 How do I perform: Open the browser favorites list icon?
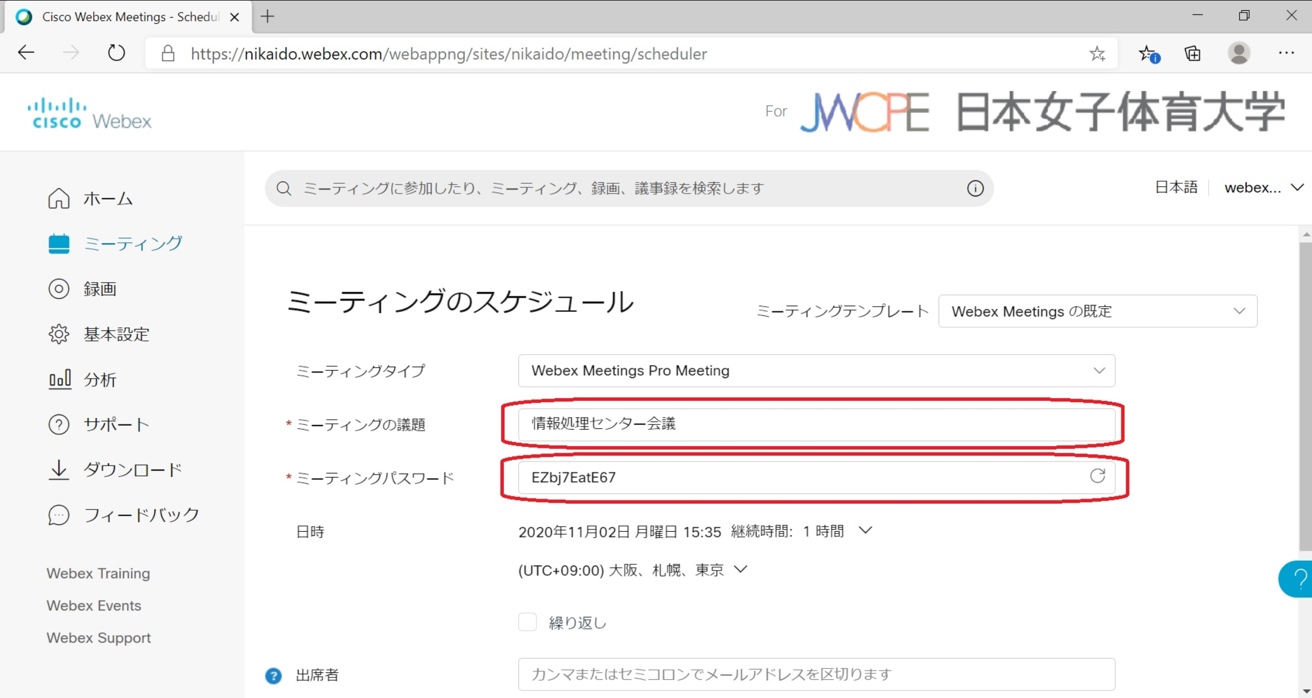[1148, 54]
